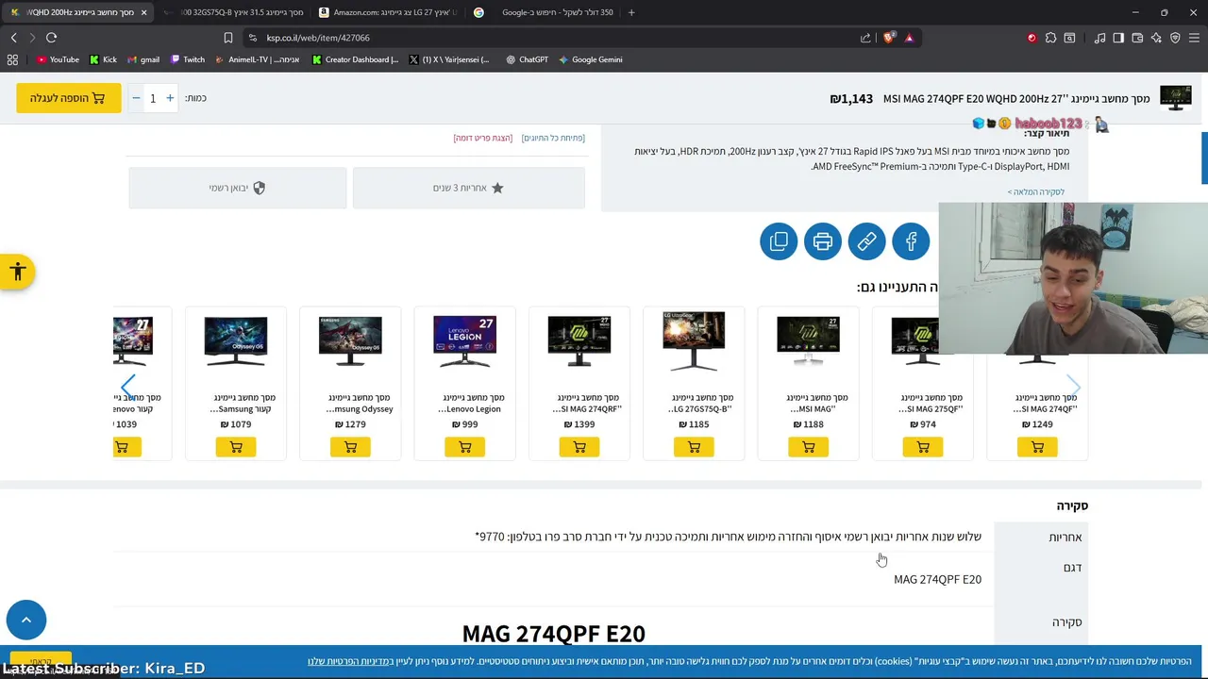Add the ₪1249 MSI MAG 274QF to the cart
The width and height of the screenshot is (1208, 679).
[1037, 447]
